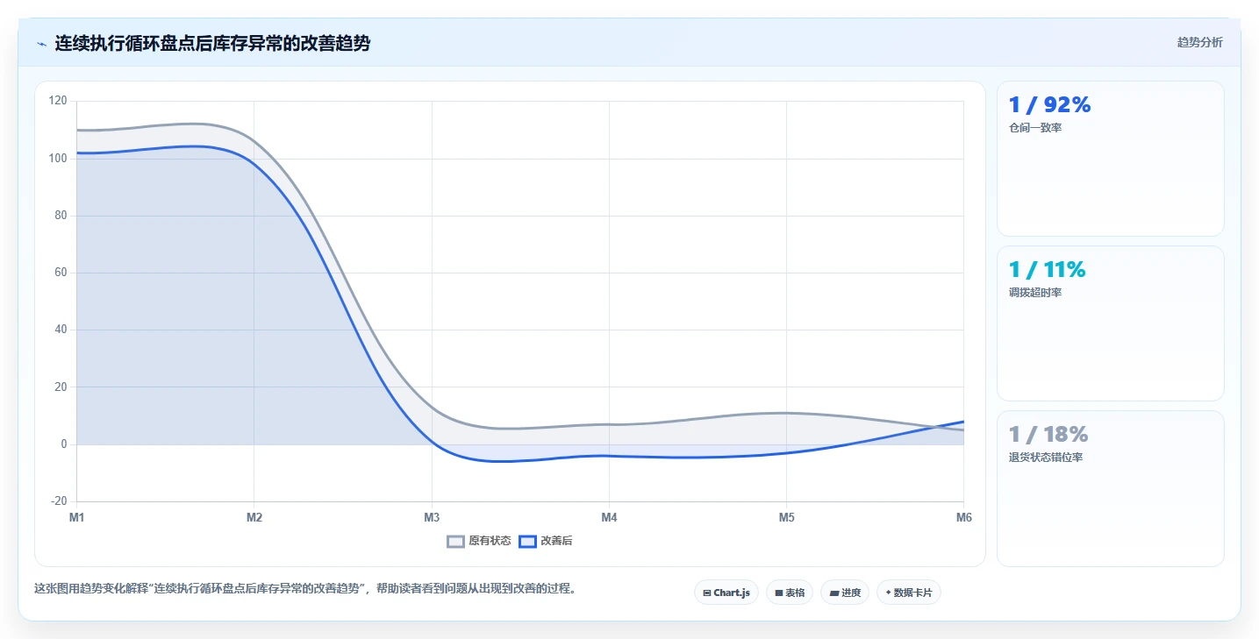Click the 调拨超时率 label
1259x639 pixels.
[x=1035, y=293]
